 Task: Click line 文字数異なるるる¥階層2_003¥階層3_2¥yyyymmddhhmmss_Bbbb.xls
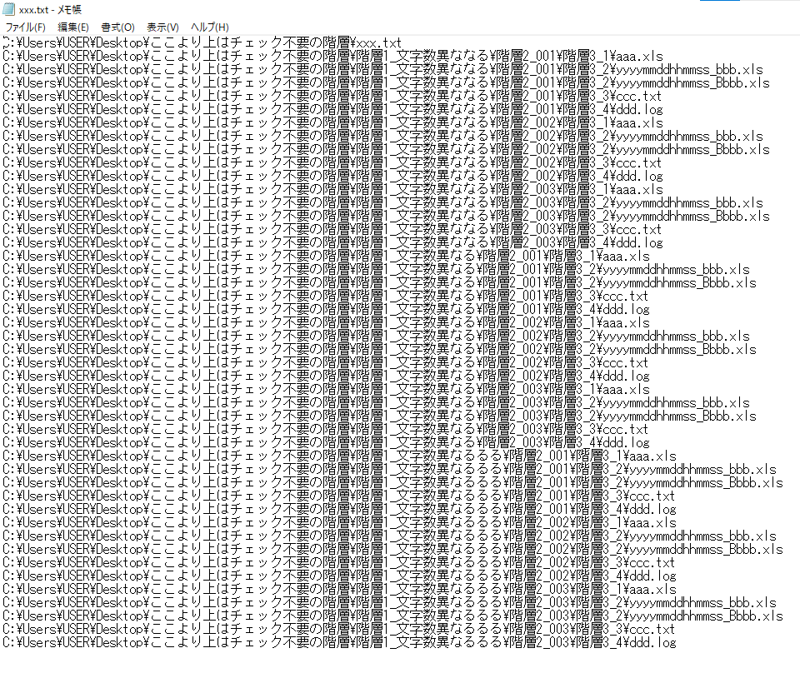pos(392,616)
